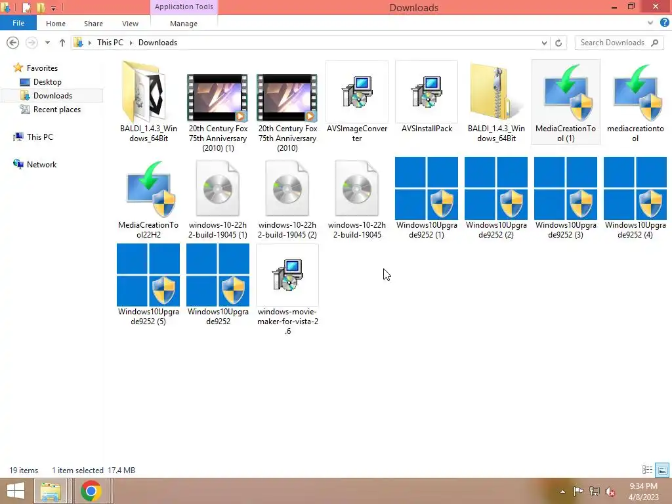Click Properties icon in Quick Access Toolbar
Viewport: 672px width, 504px height.
[26, 8]
